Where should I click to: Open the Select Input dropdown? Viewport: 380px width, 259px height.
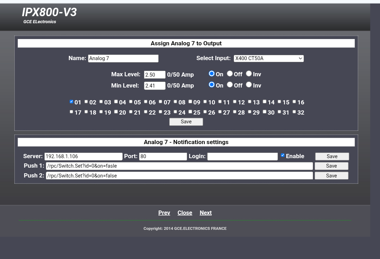click(268, 58)
